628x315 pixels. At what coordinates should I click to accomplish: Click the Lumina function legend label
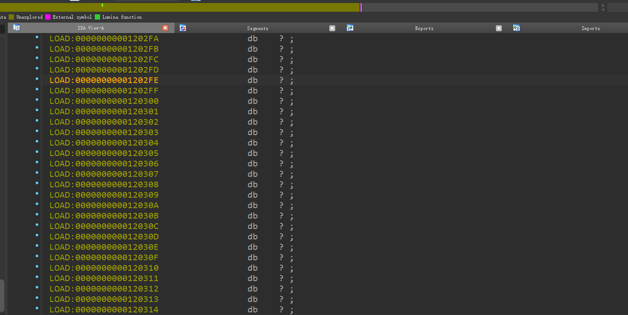[122, 17]
